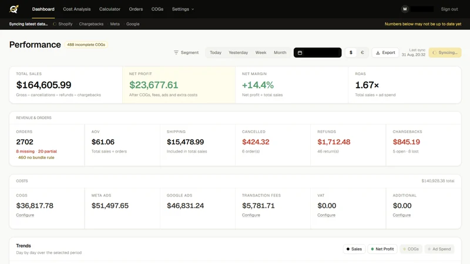The height and width of the screenshot is (264, 470).
Task: Click the Shopify sync status label
Action: click(x=65, y=24)
